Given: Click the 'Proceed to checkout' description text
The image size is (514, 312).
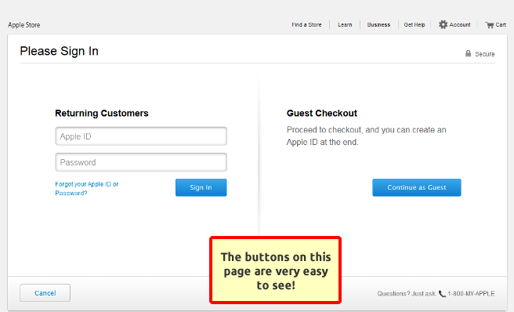Looking at the screenshot, I should coord(366,136).
